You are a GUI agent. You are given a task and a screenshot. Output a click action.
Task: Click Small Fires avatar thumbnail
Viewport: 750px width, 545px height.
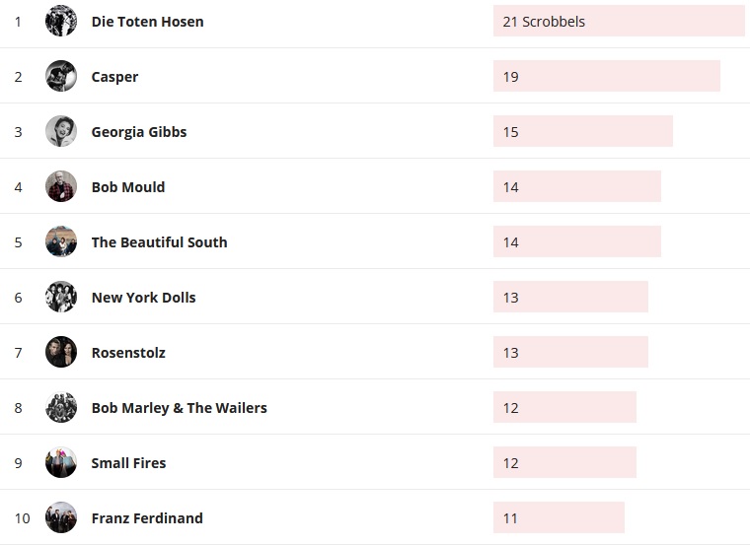coord(61,462)
